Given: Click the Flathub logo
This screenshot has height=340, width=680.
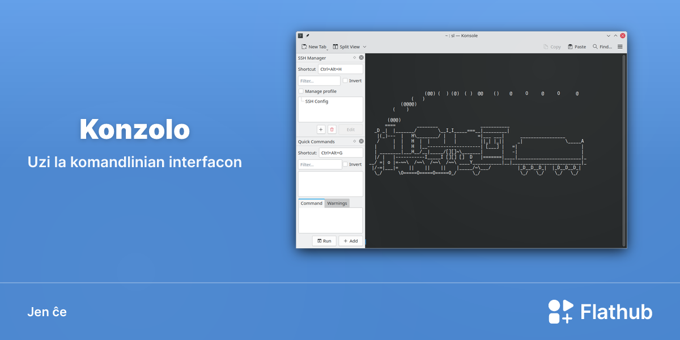Looking at the screenshot, I should (600, 312).
